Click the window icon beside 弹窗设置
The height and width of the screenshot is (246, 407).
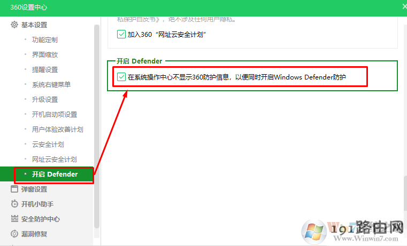tap(14, 189)
